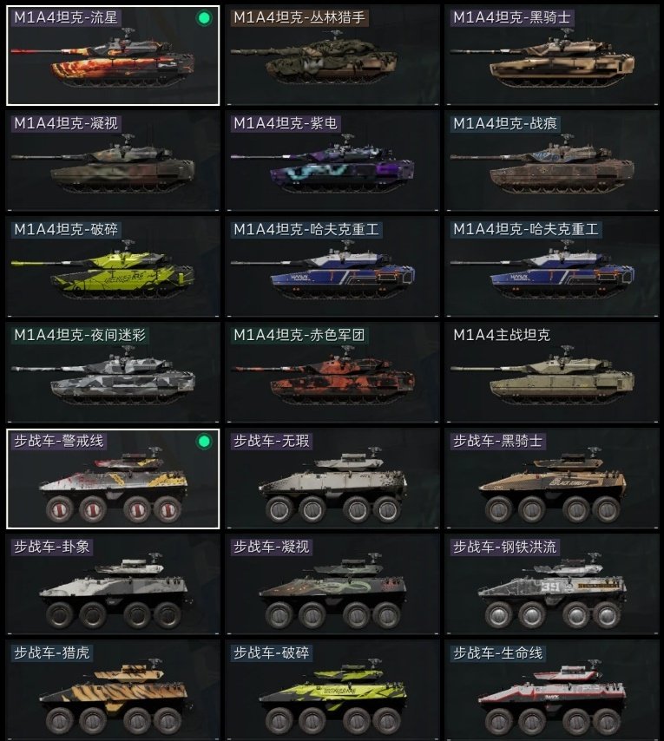Select the M1A4坦克-丛林猎手 tank skin
The width and height of the screenshot is (664, 741).
point(332,56)
